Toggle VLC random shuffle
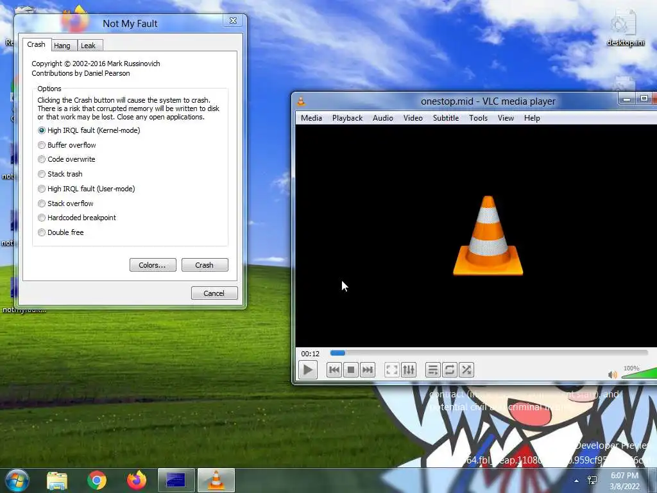Image resolution: width=657 pixels, height=493 pixels. [x=466, y=370]
